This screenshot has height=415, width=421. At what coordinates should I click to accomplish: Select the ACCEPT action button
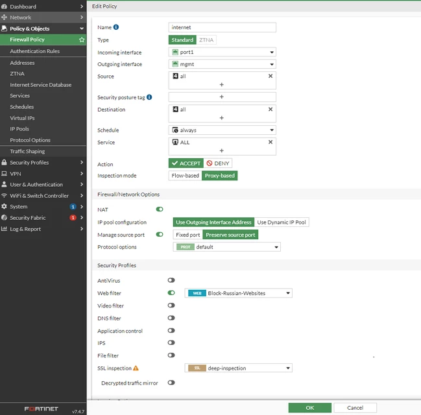pos(186,163)
